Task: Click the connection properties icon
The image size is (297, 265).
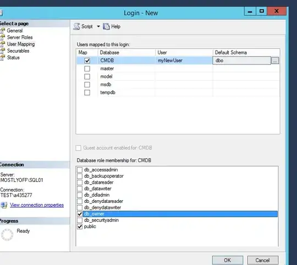Action: point(4,205)
